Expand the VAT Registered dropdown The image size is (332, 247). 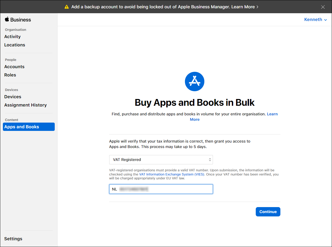[x=161, y=160]
